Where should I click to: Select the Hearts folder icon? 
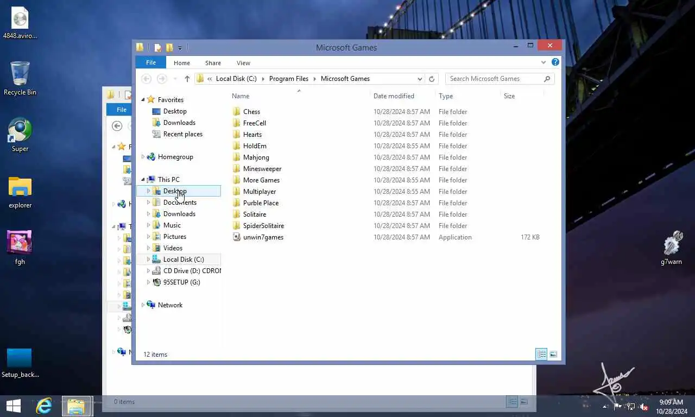coord(236,134)
